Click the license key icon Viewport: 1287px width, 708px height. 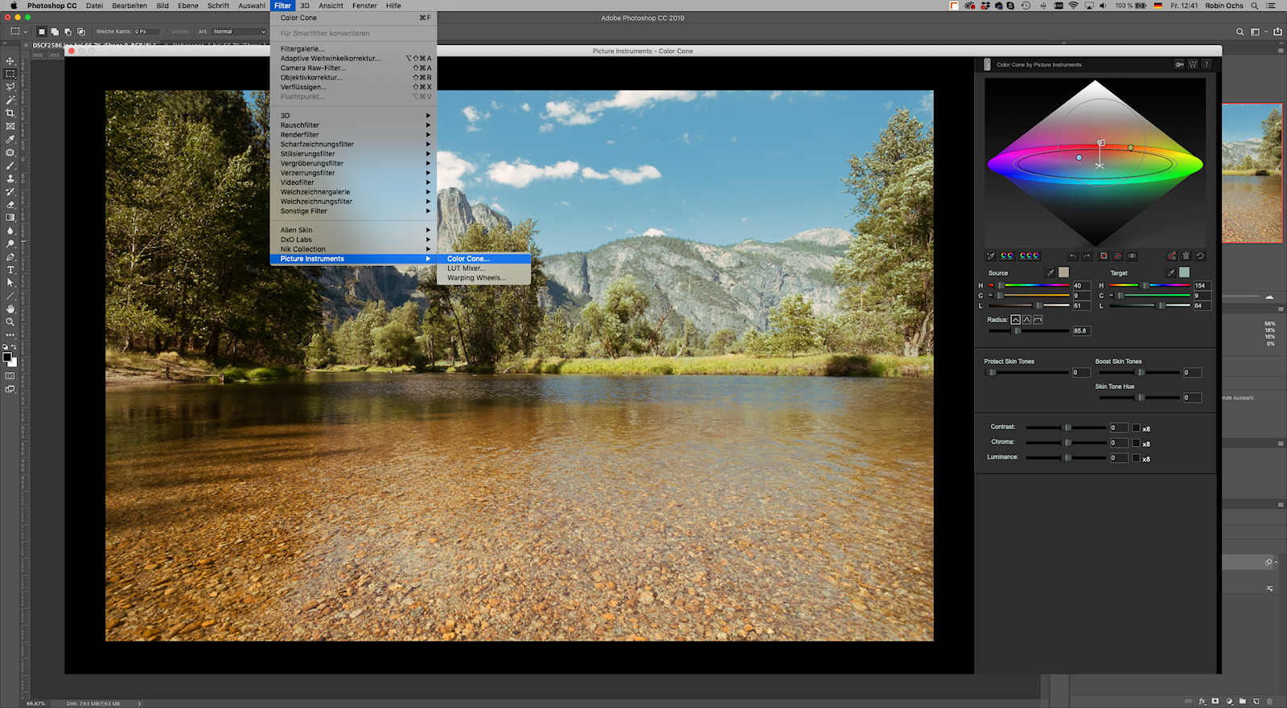(1179, 64)
